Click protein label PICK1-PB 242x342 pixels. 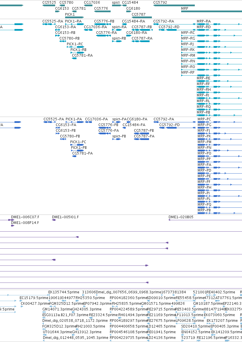coord(79,148)
